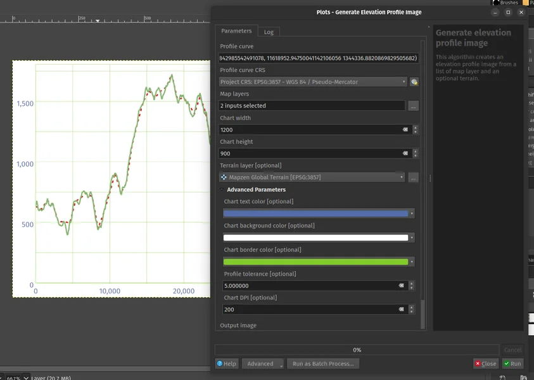The image size is (534, 380).
Task: Change the Chart text color swatch
Action: [315, 213]
